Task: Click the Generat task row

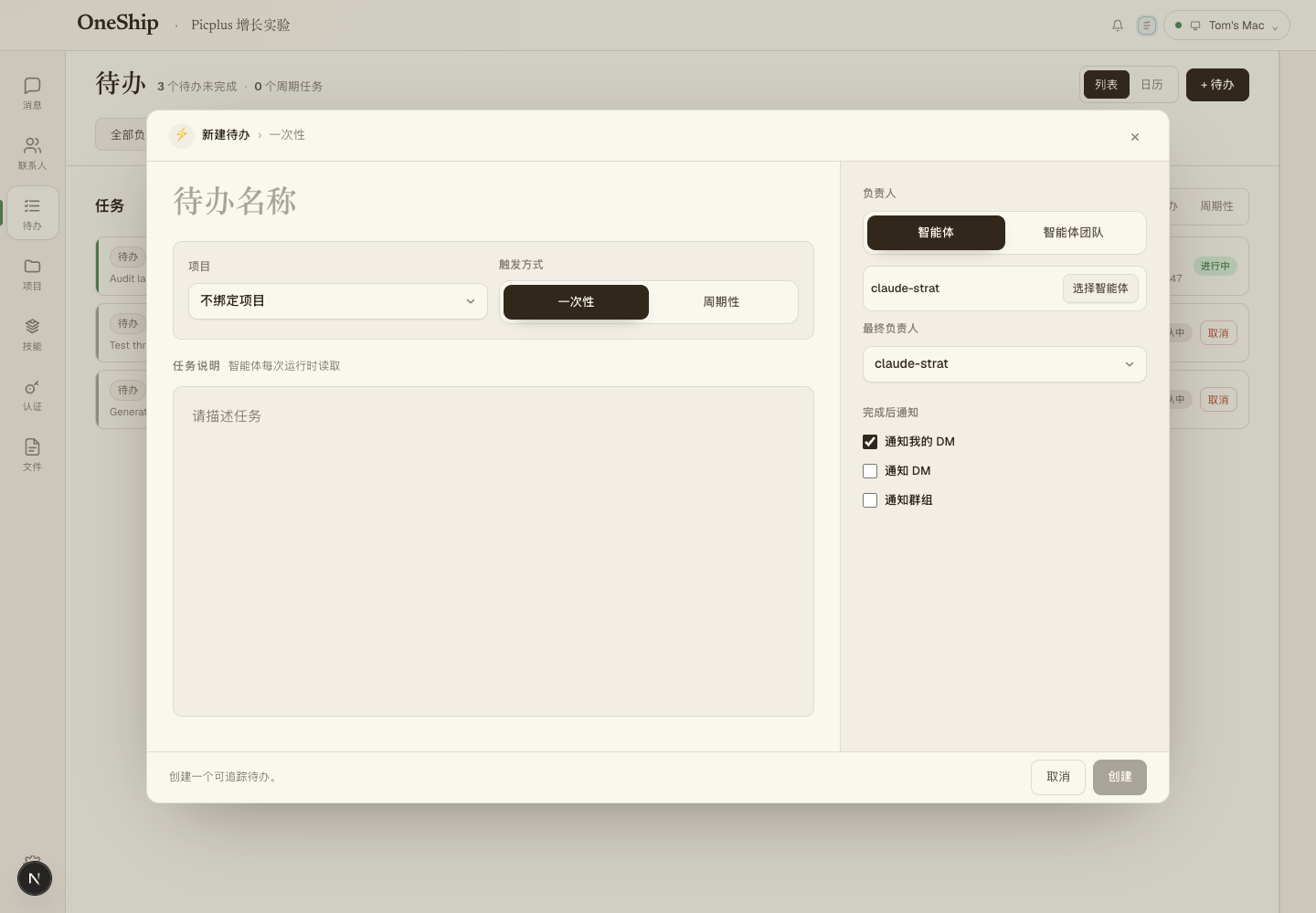Action: coord(122,400)
